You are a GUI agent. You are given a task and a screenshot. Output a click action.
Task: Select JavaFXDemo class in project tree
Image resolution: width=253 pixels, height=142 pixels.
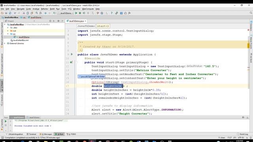pos(24,37)
